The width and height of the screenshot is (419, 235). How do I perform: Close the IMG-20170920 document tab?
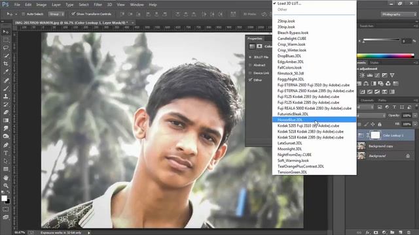(132, 23)
